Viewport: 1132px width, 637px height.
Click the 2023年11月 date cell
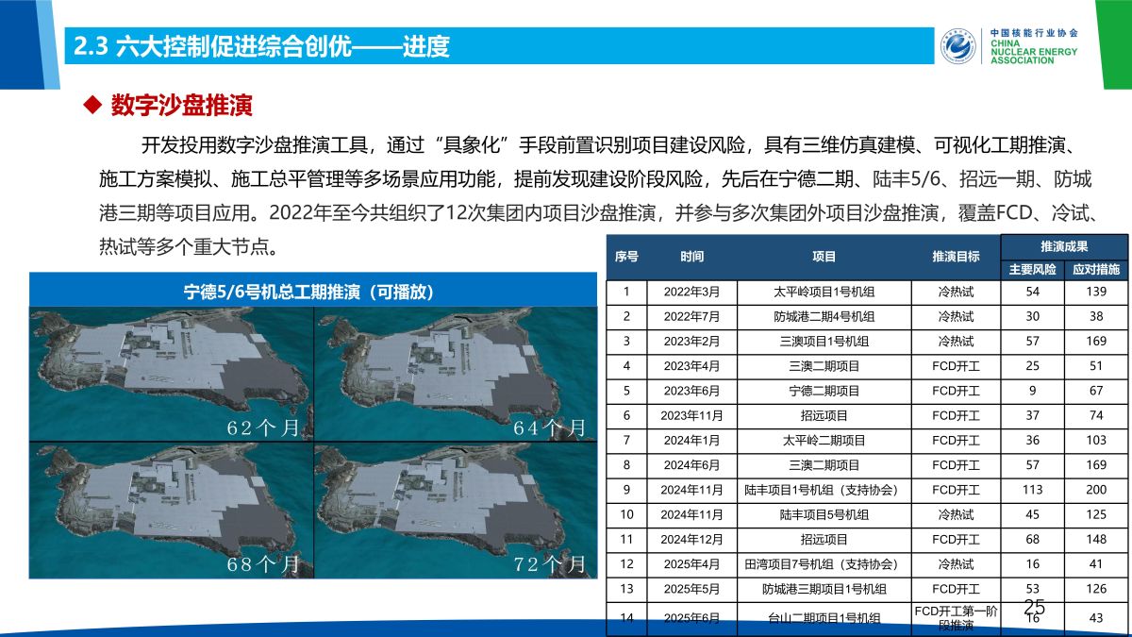click(691, 415)
